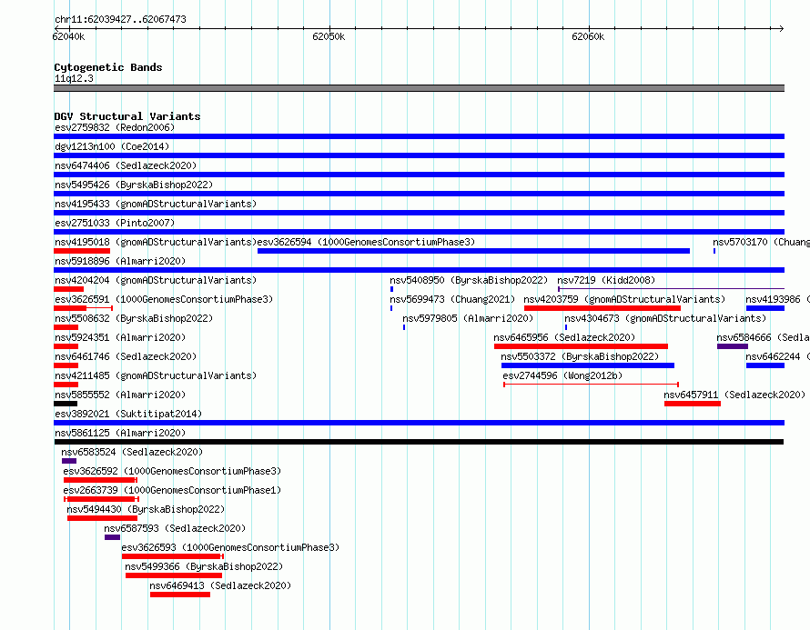Screen dimensions: 810x630
Task: Click nsv5499366 (ByrskaBishop2022) label
Action: 204,566
